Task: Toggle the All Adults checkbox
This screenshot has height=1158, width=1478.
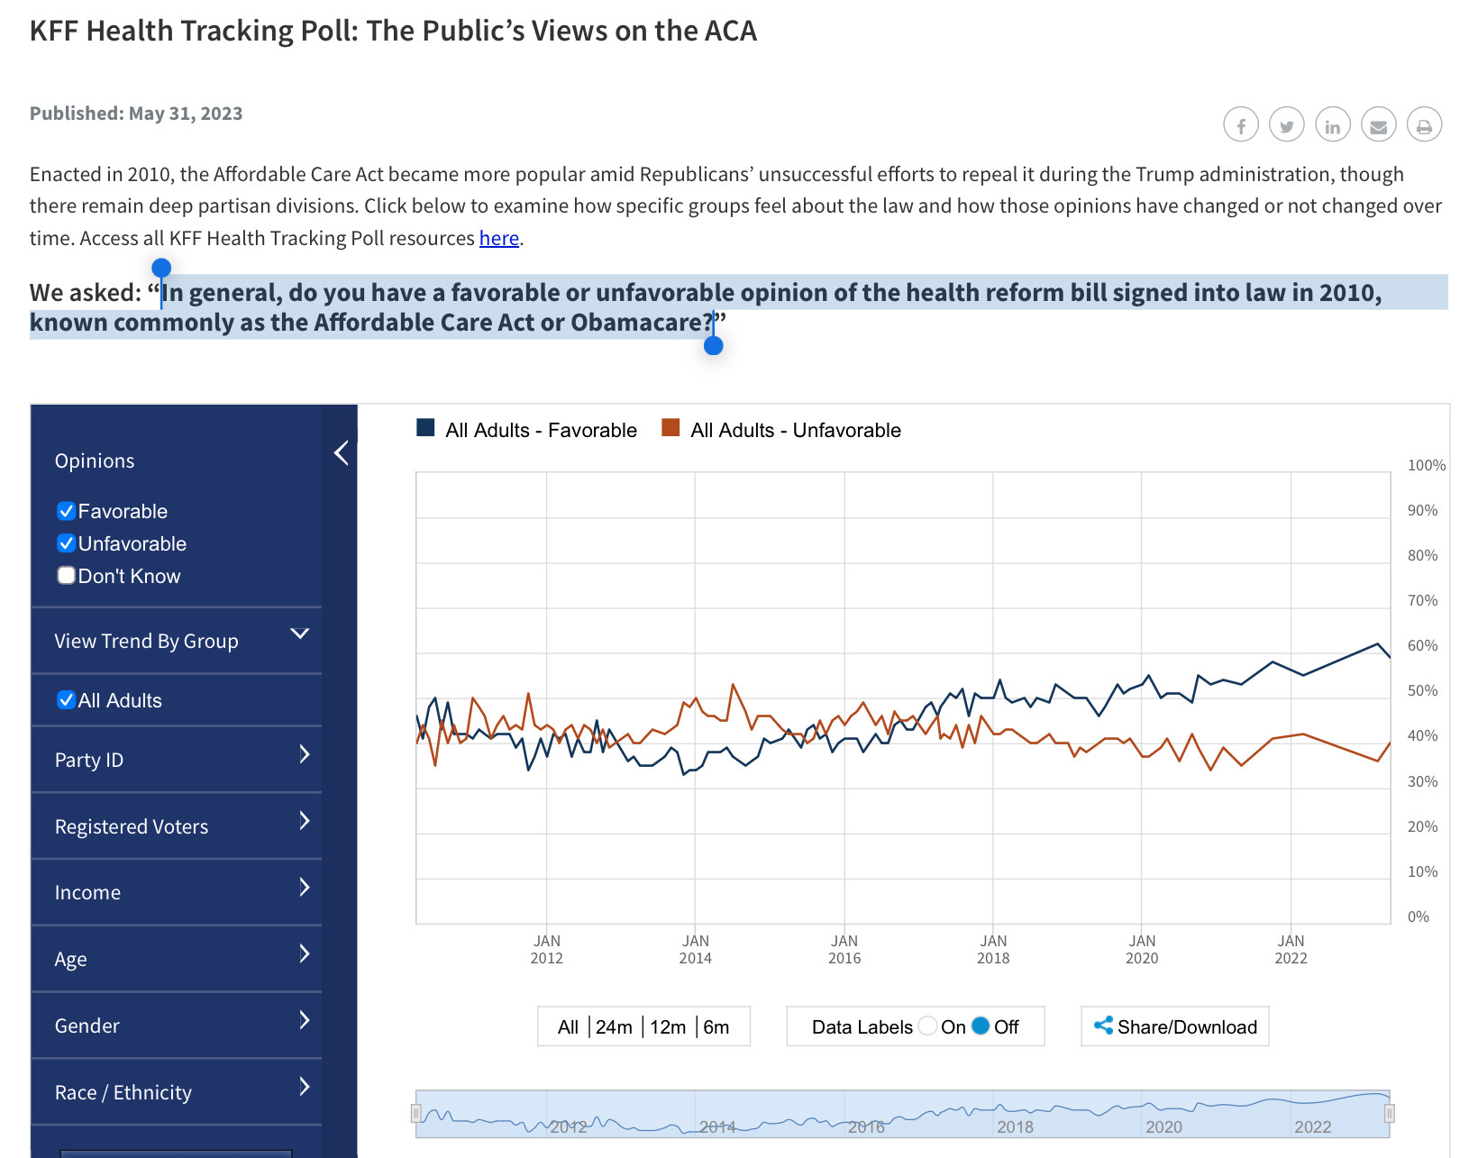Action: [x=66, y=700]
